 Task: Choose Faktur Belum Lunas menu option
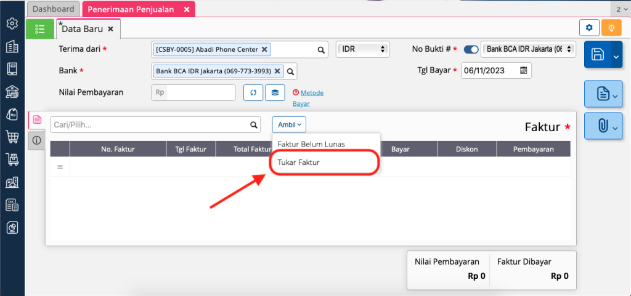tap(311, 144)
